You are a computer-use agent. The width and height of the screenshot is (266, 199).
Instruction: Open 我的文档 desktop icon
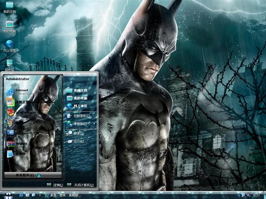pos(10,7)
